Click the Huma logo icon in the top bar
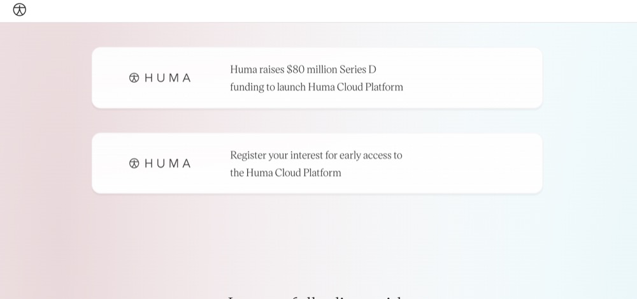The image size is (637, 299). (20, 10)
